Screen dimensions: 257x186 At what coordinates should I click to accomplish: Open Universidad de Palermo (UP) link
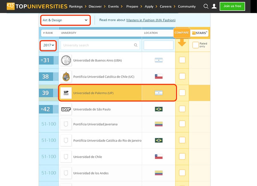[x=93, y=93]
